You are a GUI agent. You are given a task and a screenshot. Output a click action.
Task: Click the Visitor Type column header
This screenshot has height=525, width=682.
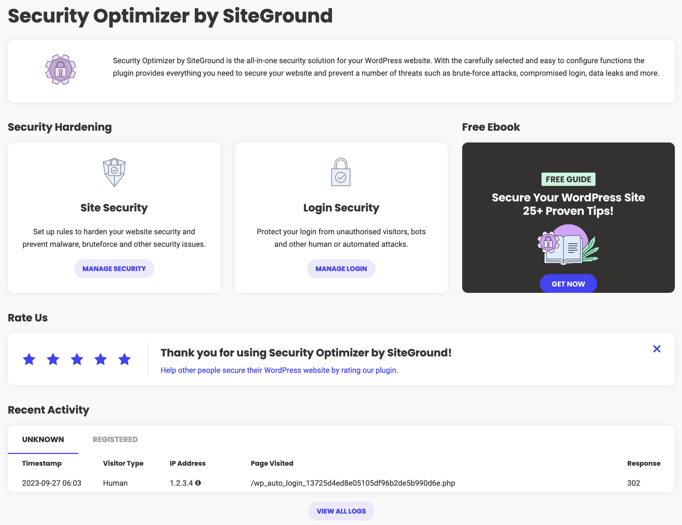[123, 463]
